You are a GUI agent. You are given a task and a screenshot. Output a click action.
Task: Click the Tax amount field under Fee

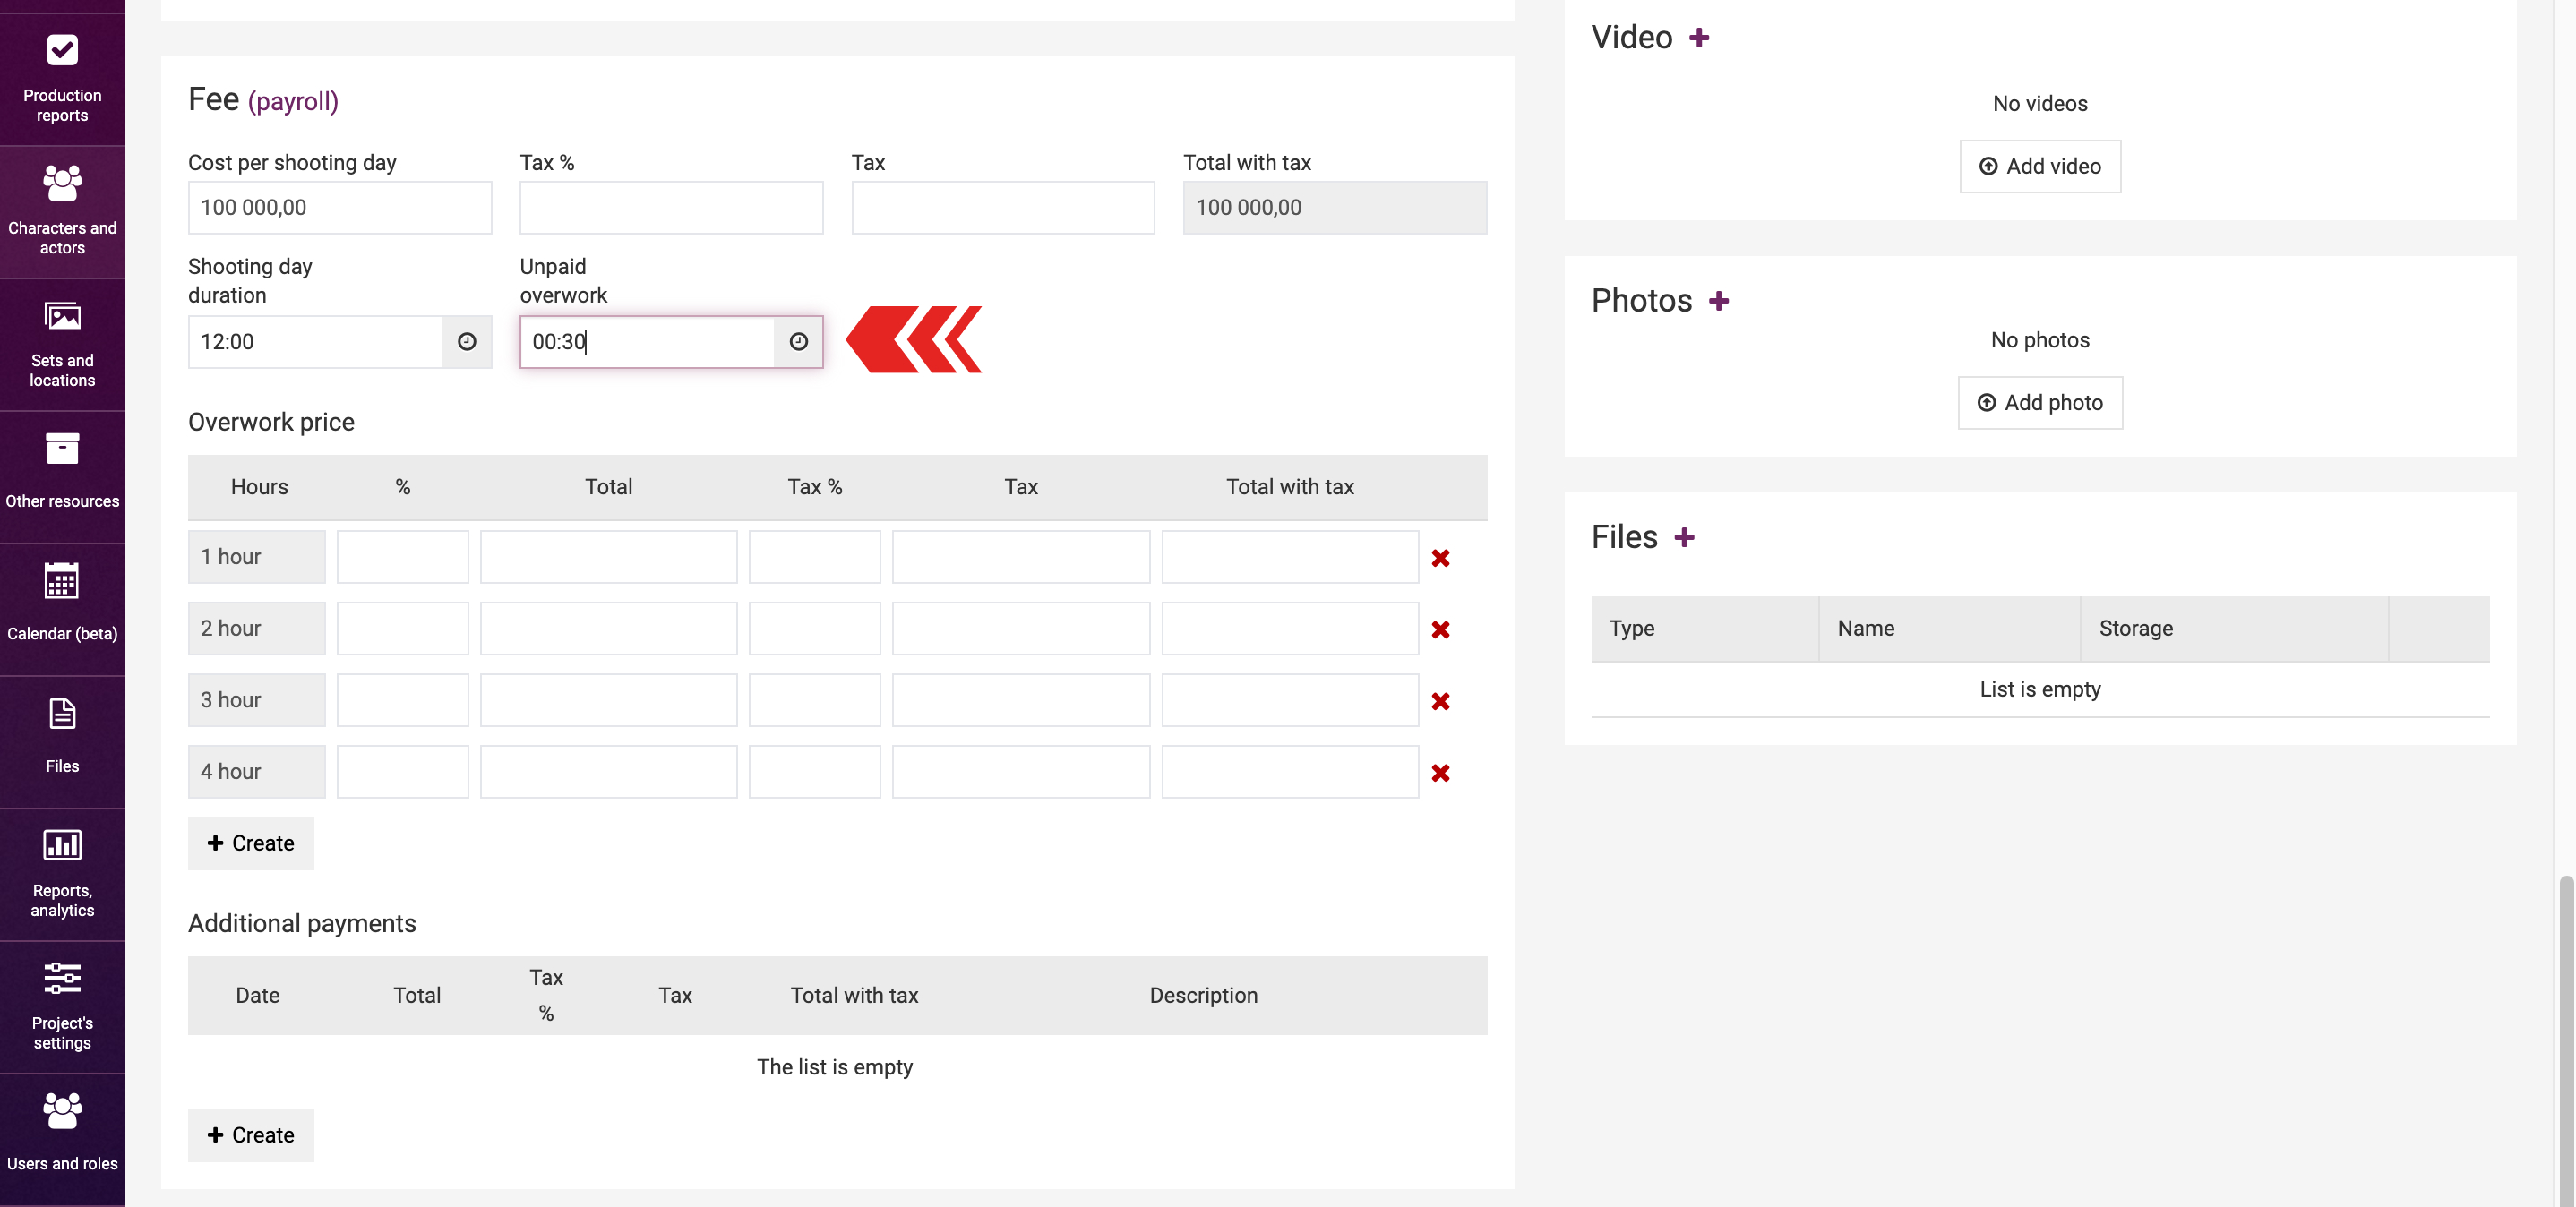(x=1003, y=208)
